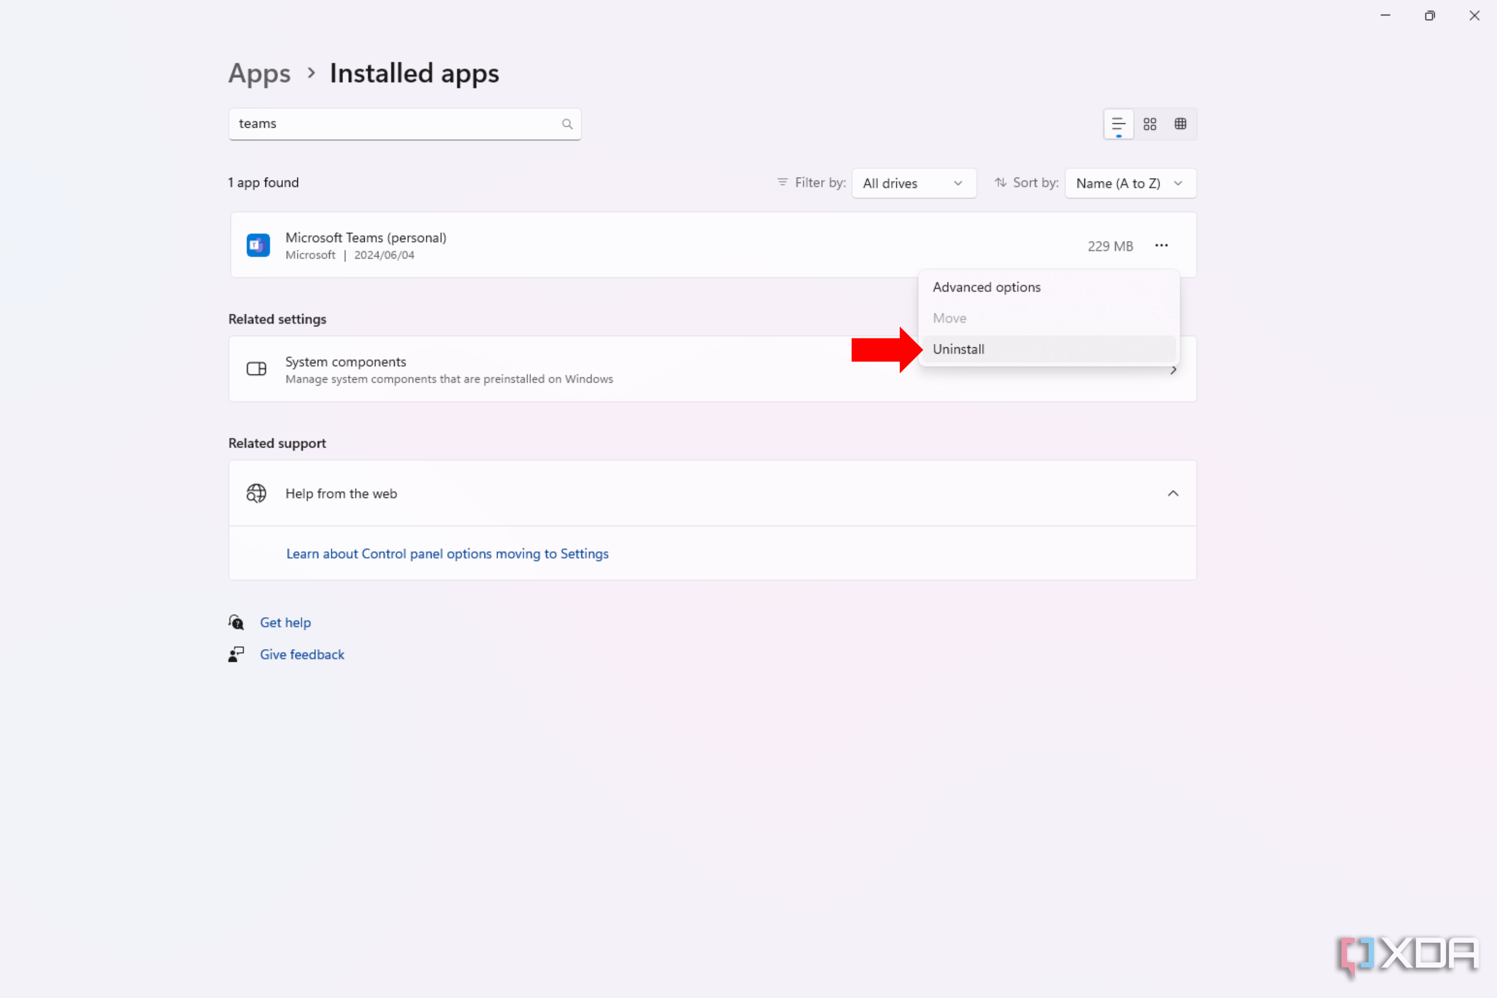Click the globe icon next to Help from the web
1497x998 pixels.
coord(255,493)
